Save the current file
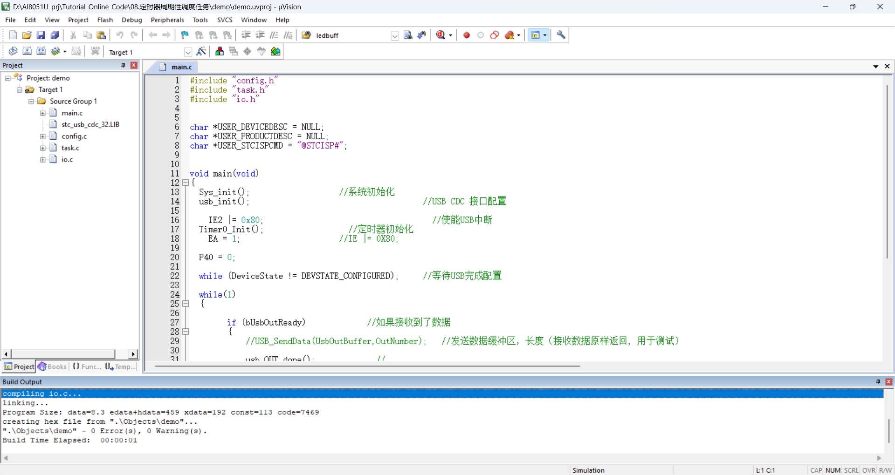 (x=41, y=35)
